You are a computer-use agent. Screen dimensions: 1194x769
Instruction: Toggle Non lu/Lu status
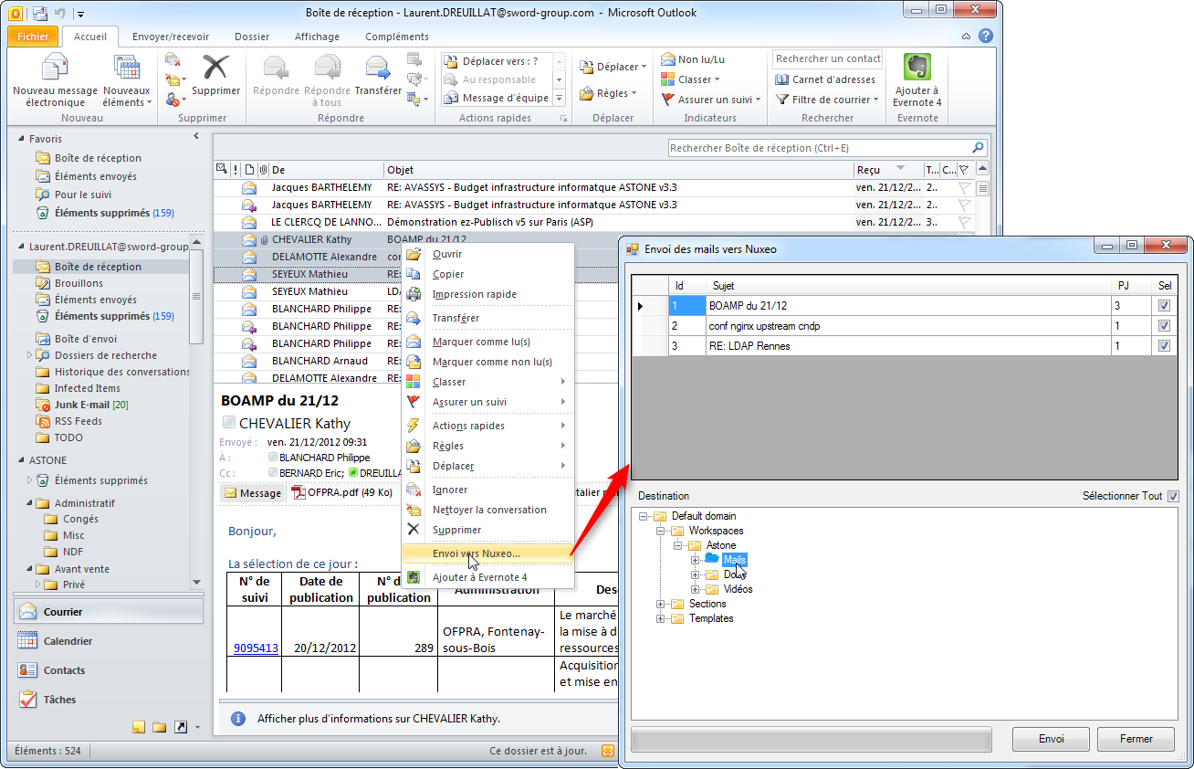point(693,59)
